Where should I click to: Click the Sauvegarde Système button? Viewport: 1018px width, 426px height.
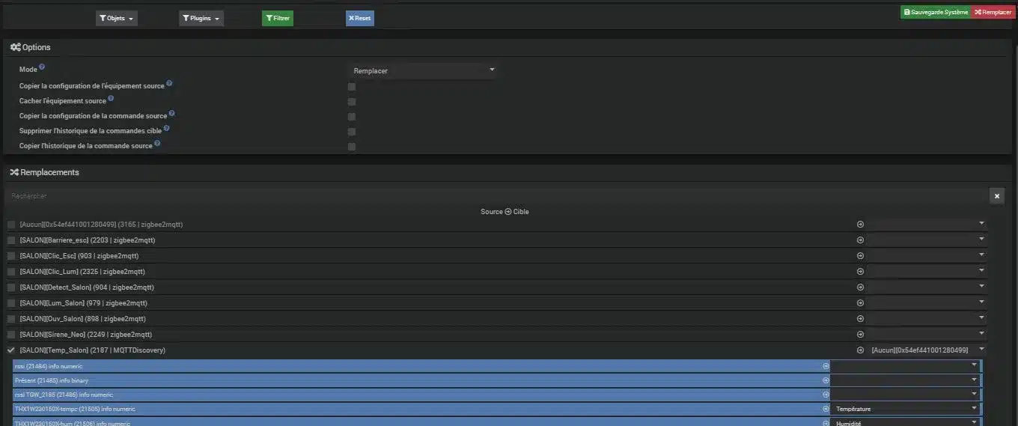935,12
